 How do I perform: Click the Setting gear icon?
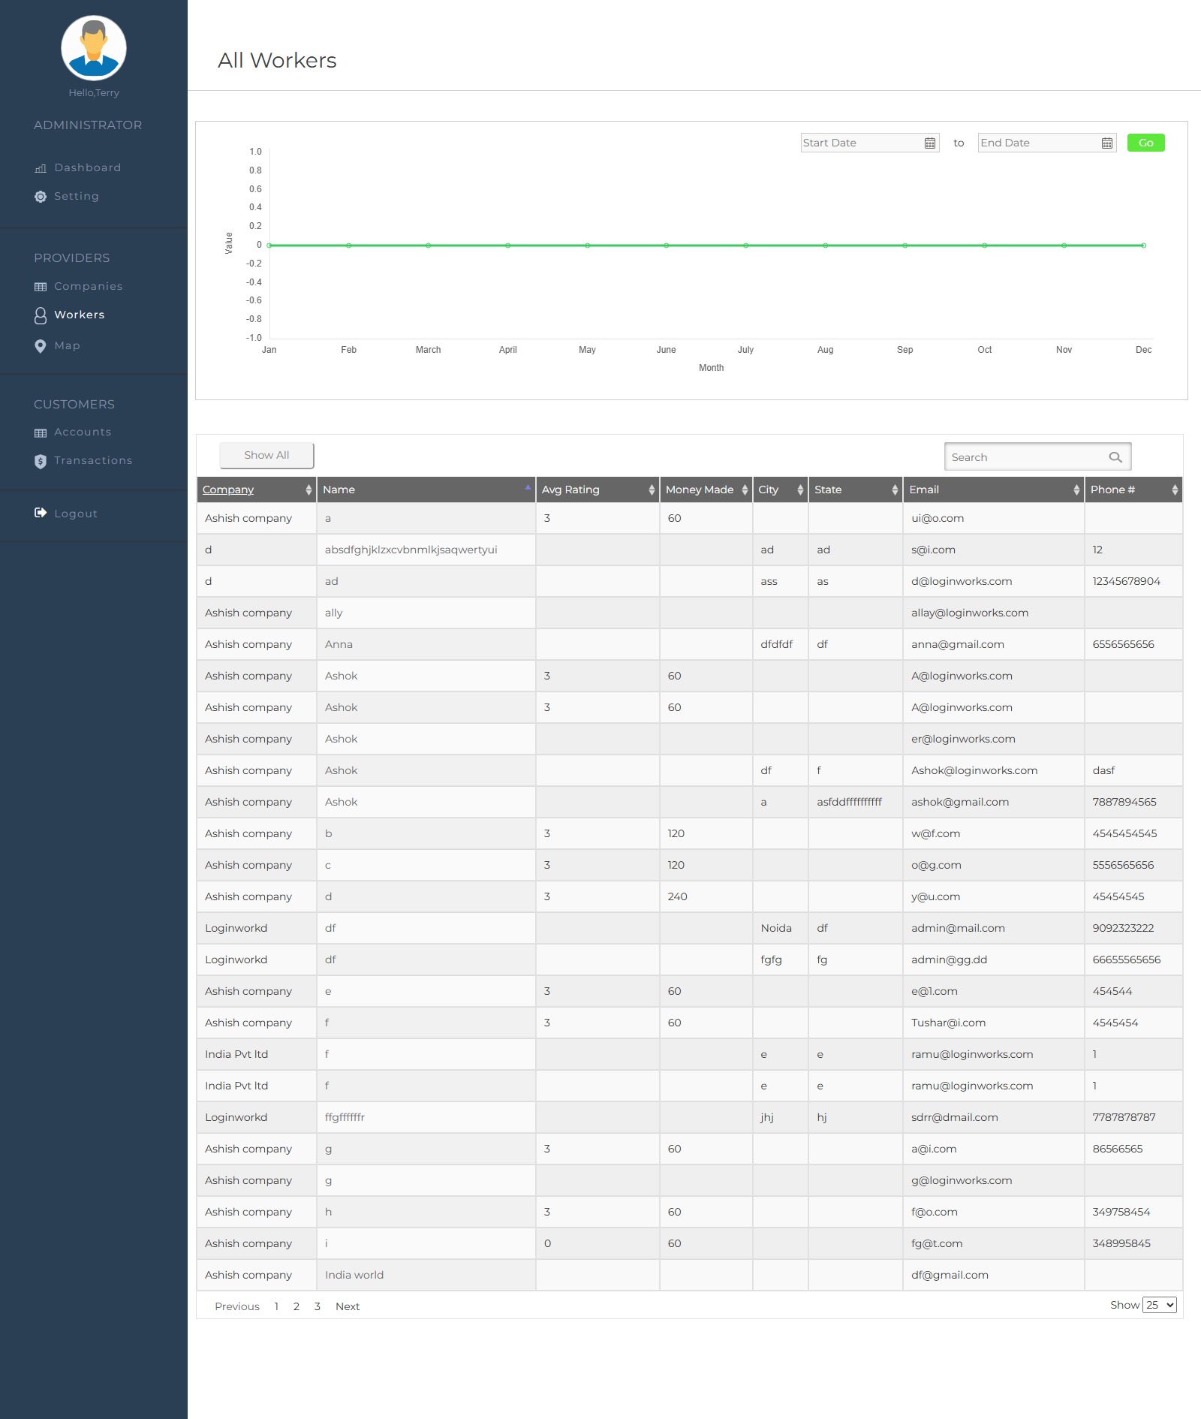[x=41, y=197]
